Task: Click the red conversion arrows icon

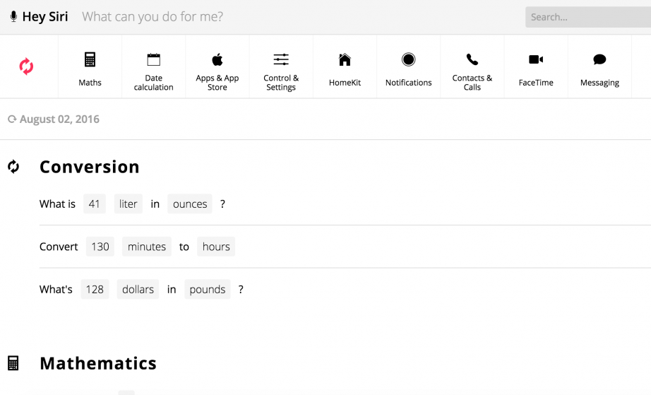Action: (26, 67)
